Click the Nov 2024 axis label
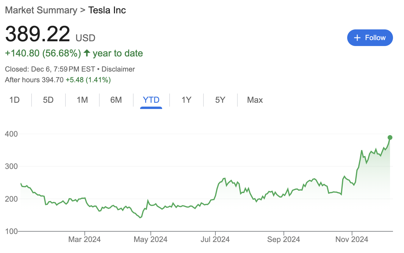The width and height of the screenshot is (404, 253). pyautogui.click(x=352, y=239)
